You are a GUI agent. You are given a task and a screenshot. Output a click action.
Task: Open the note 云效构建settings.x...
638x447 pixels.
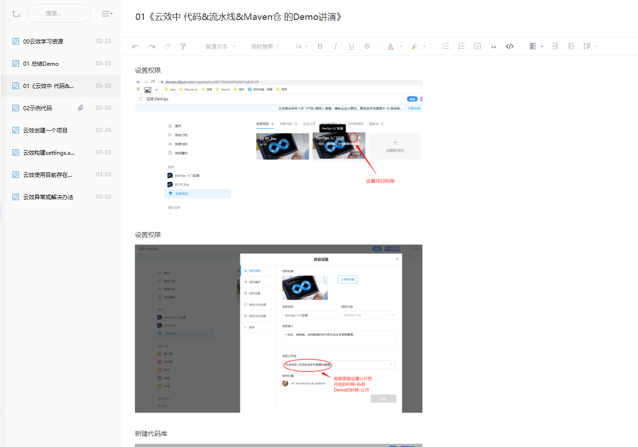pos(61,152)
